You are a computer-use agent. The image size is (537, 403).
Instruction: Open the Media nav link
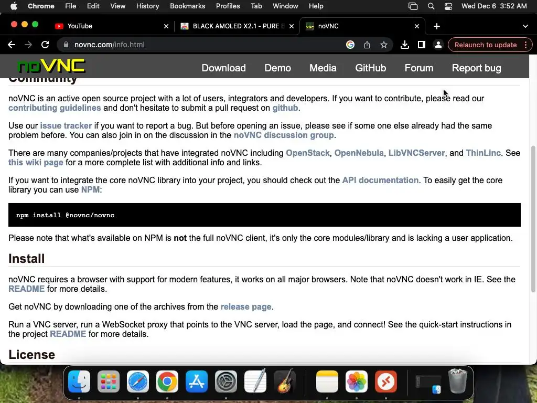(x=323, y=68)
